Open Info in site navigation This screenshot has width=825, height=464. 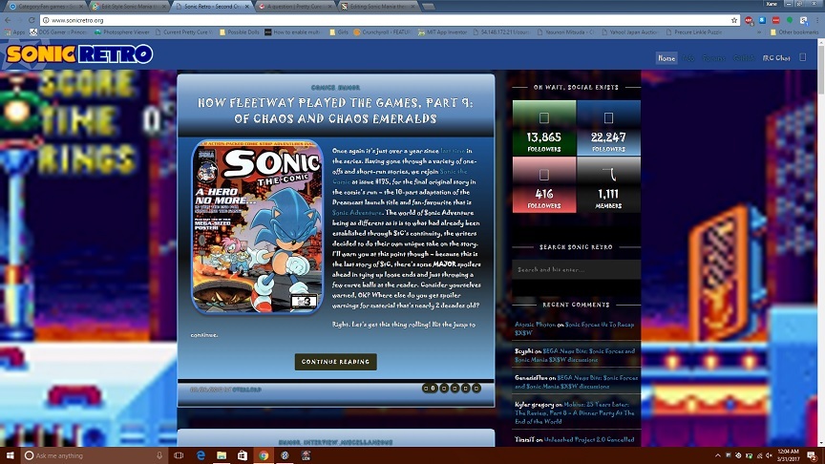tap(688, 58)
